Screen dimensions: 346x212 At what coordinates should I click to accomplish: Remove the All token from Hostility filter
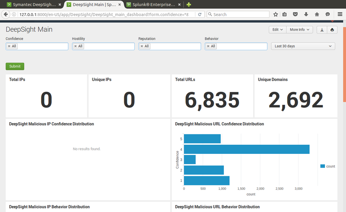click(76, 46)
